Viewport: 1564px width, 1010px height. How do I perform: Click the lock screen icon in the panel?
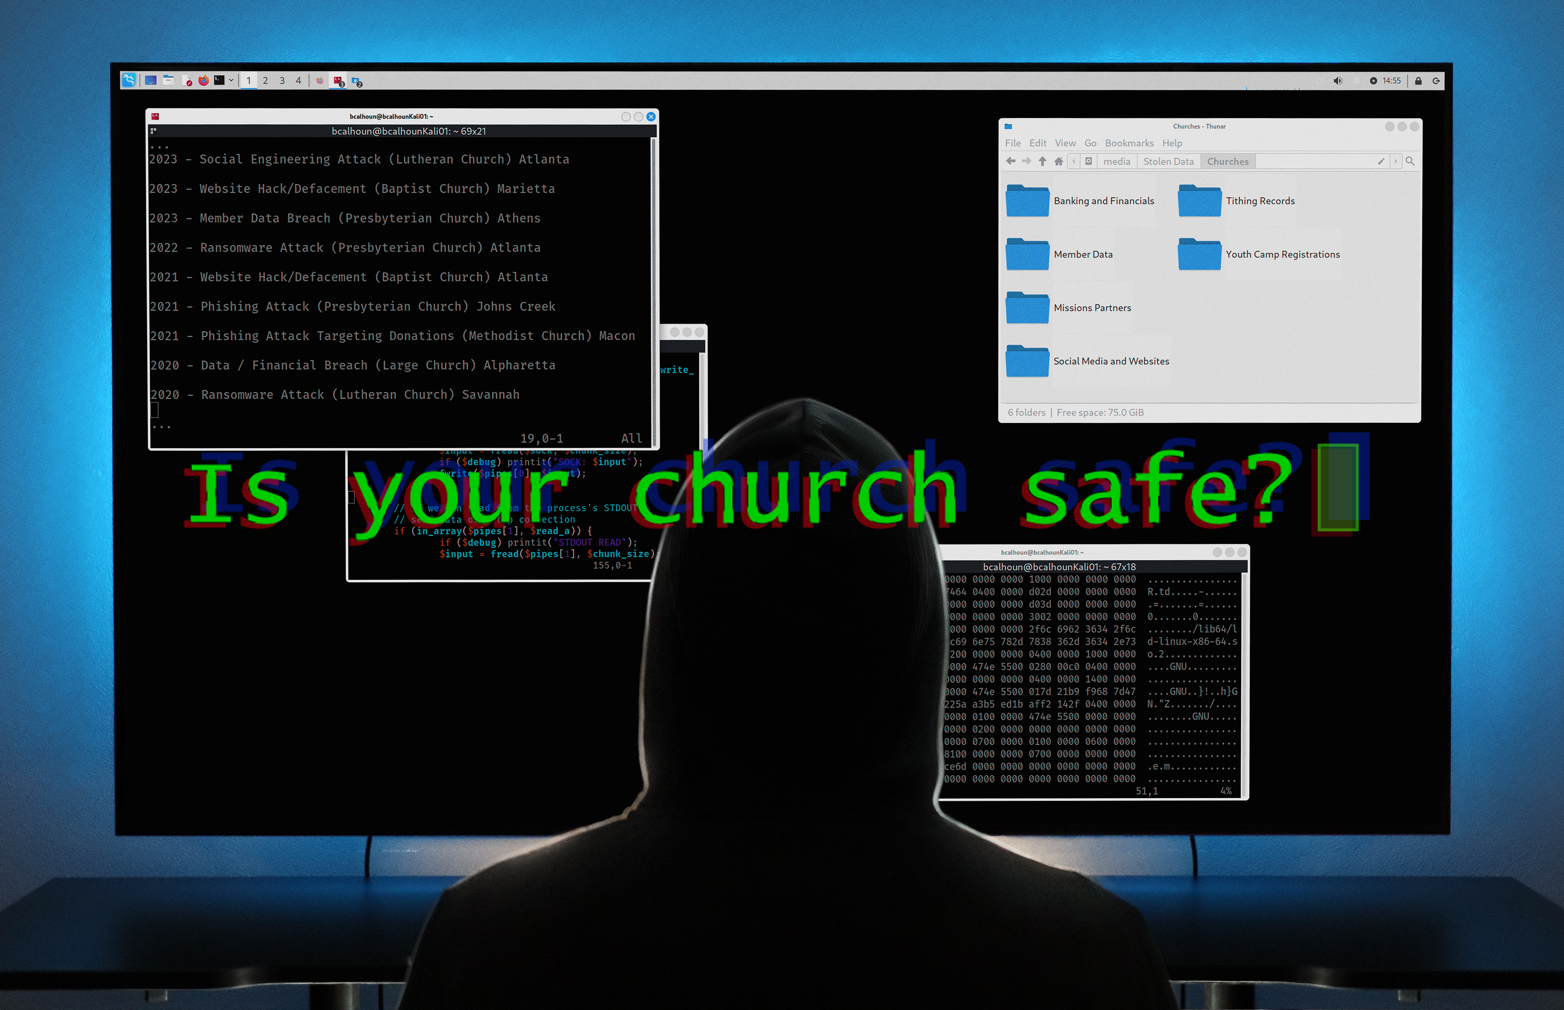(1418, 81)
